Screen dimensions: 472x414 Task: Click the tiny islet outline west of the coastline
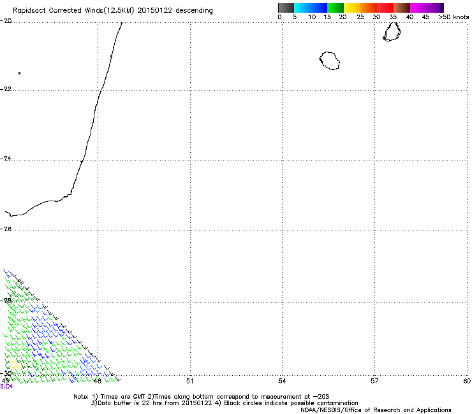coord(19,73)
